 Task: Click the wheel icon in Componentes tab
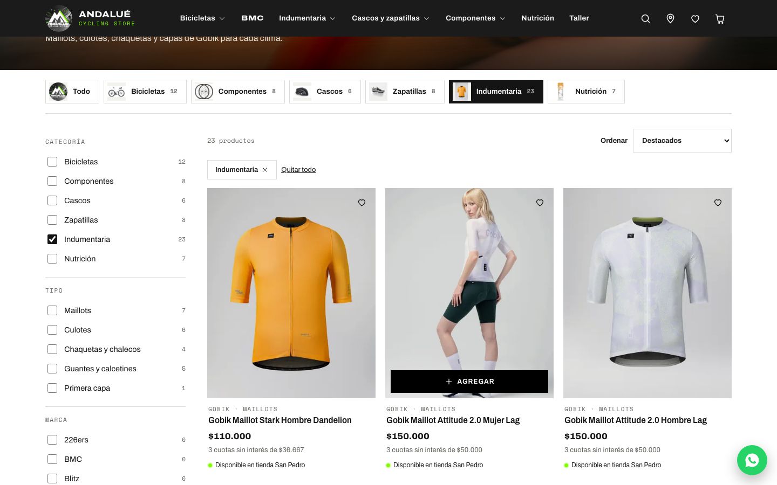[204, 92]
